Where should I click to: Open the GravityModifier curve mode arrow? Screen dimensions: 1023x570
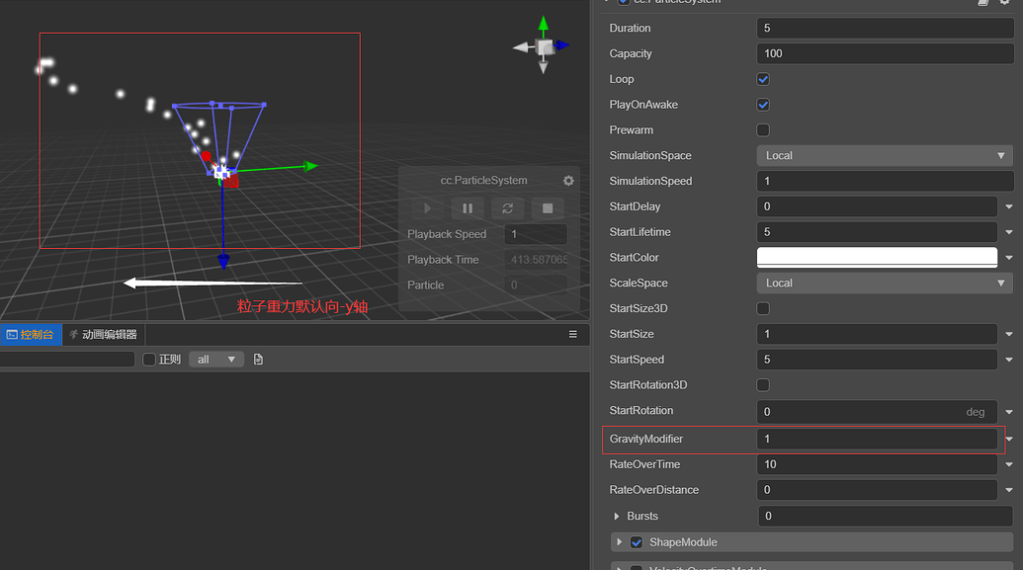click(1008, 439)
